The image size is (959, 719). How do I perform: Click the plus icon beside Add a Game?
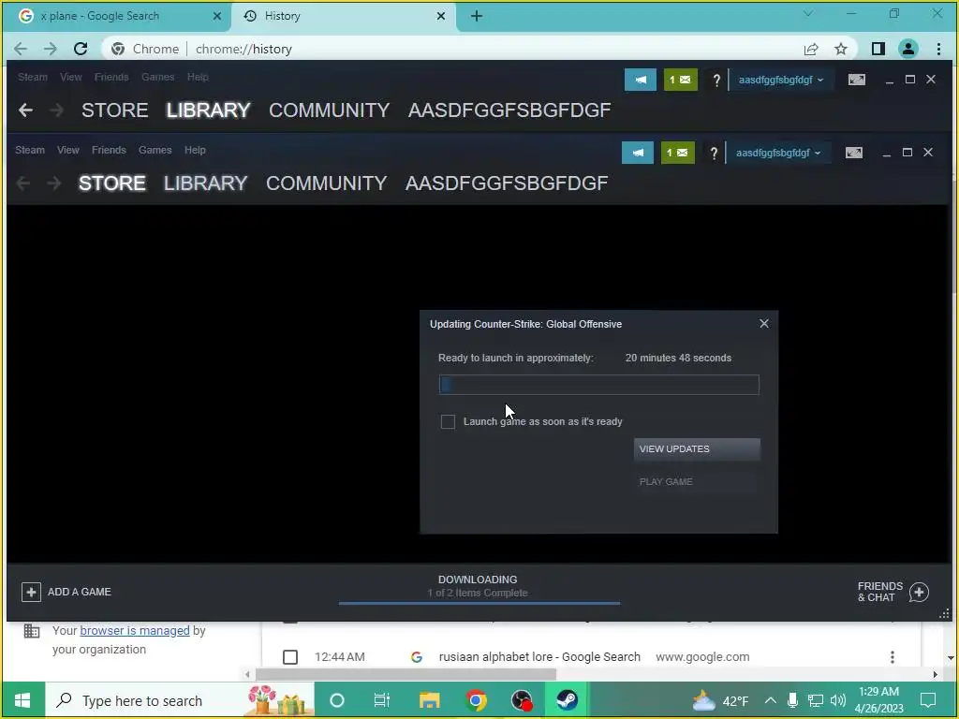click(31, 592)
